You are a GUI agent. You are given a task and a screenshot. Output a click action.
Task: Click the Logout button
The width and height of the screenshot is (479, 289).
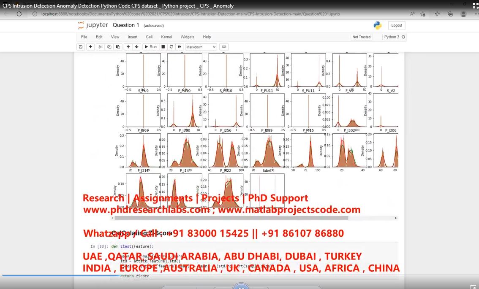coord(397,25)
